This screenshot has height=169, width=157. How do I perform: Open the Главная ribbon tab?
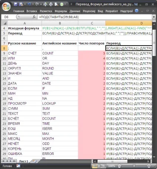tap(19, 11)
